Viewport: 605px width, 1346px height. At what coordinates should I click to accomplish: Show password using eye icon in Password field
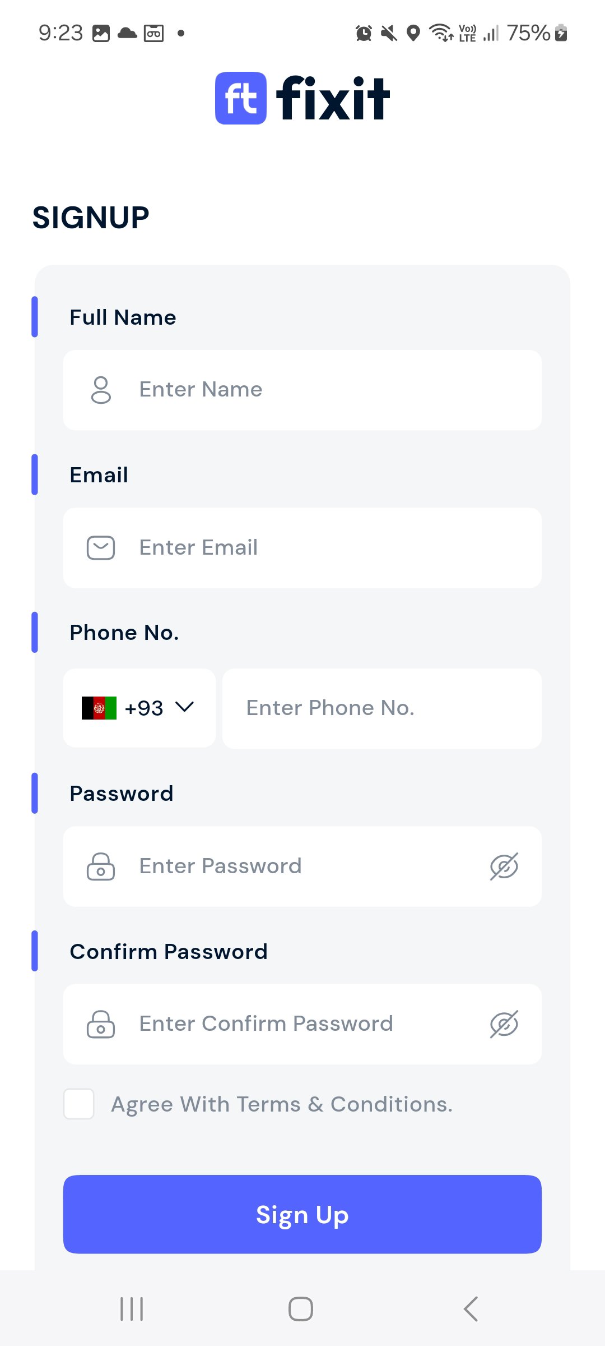(x=504, y=866)
